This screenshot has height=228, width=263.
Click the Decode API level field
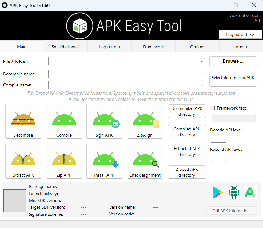218,139
